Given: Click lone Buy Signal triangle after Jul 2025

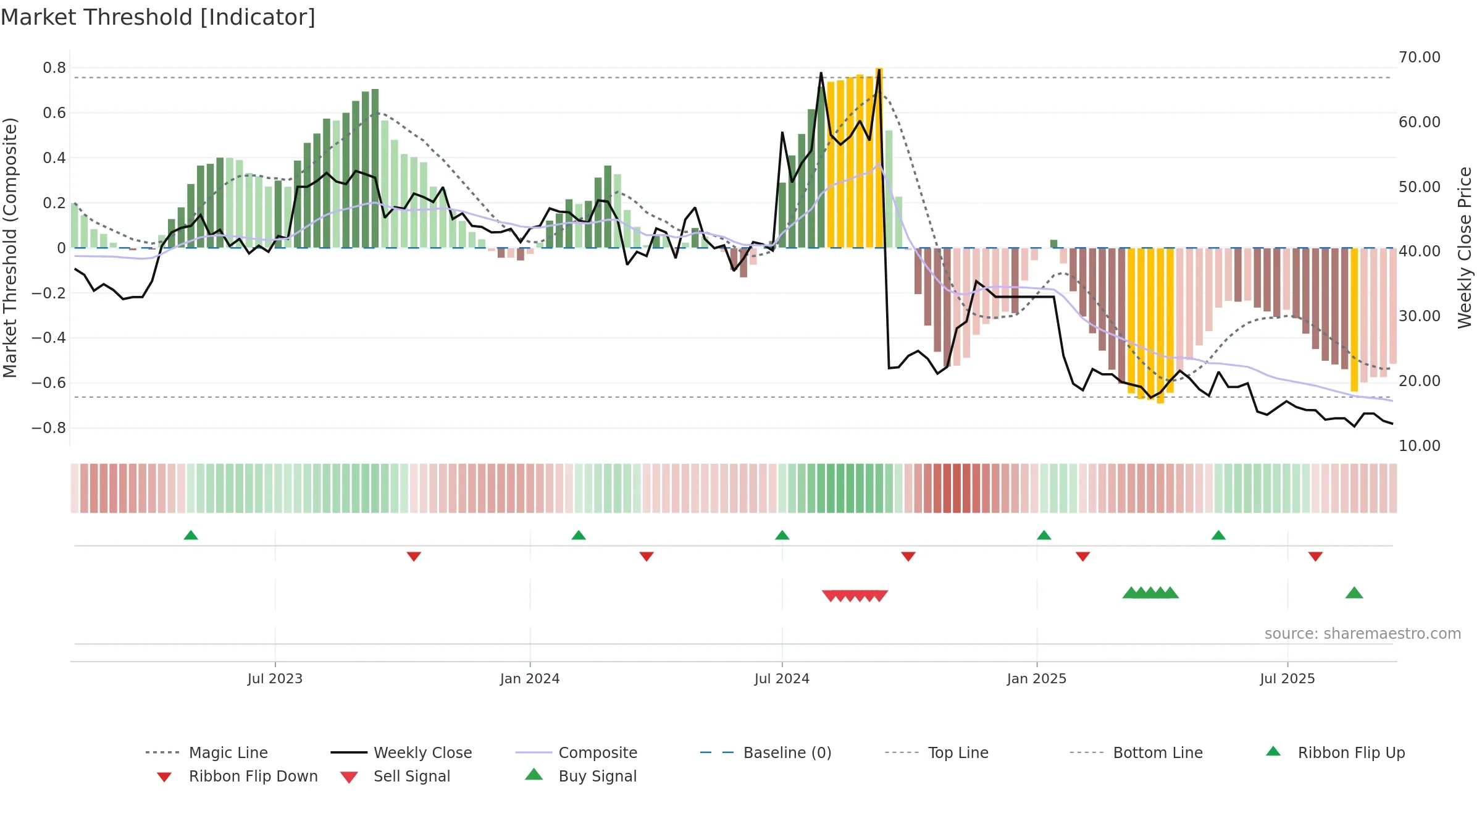Looking at the screenshot, I should pyautogui.click(x=1354, y=593).
